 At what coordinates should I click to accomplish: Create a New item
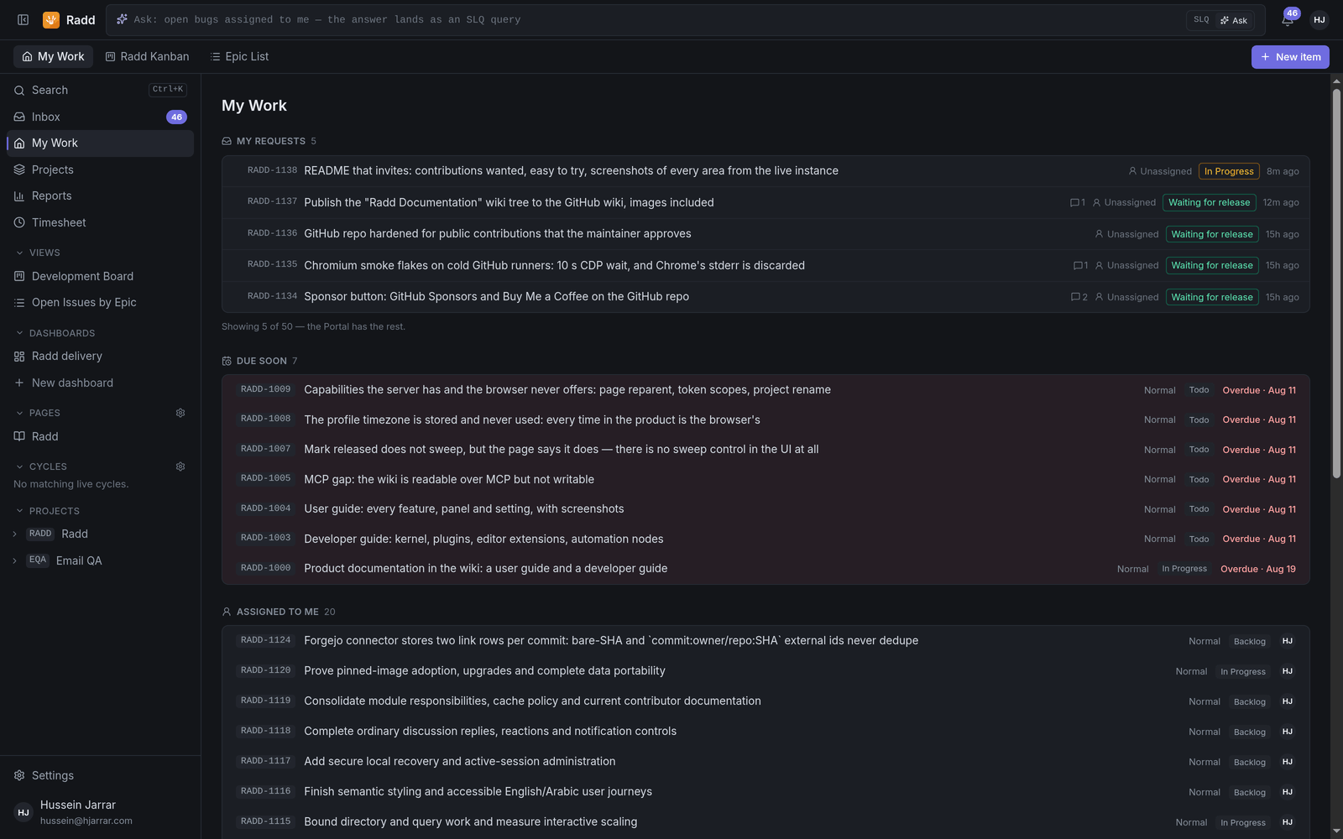[x=1290, y=57]
